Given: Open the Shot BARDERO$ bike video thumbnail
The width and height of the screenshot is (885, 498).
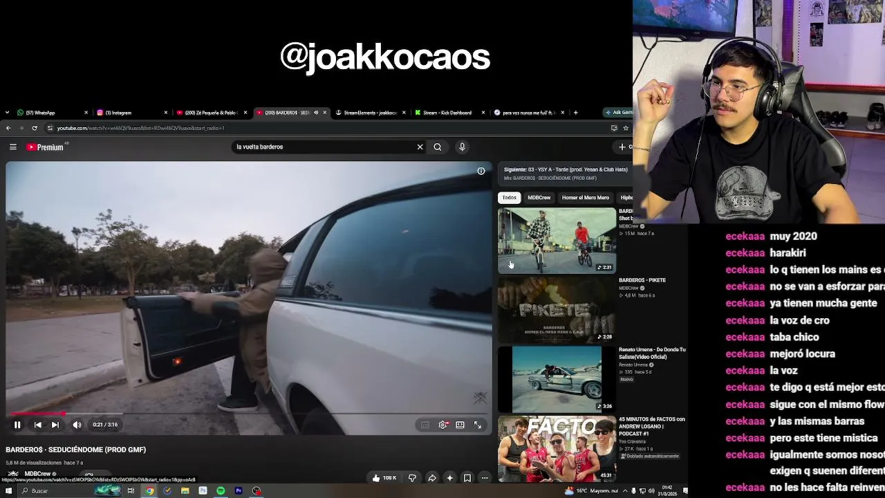Looking at the screenshot, I should coord(557,240).
